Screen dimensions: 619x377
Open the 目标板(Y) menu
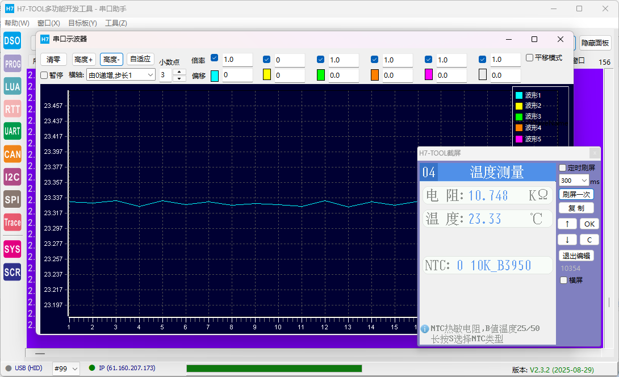click(82, 23)
